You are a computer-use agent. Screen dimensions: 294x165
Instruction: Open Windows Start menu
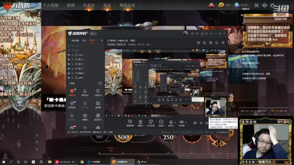[x=3, y=162]
